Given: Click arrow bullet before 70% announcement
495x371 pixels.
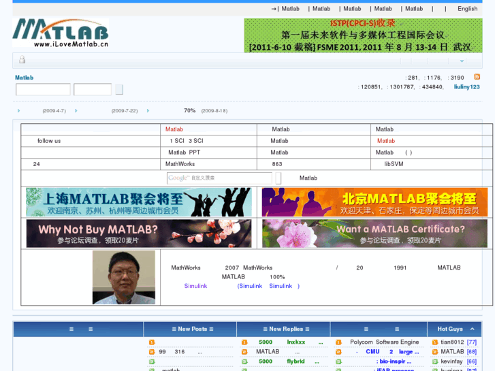Looking at the screenshot, I should [148, 110].
